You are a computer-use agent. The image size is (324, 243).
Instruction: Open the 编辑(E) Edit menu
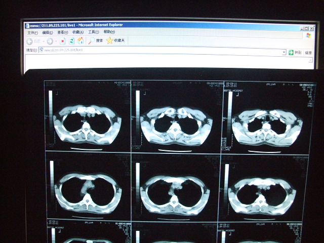(48, 32)
